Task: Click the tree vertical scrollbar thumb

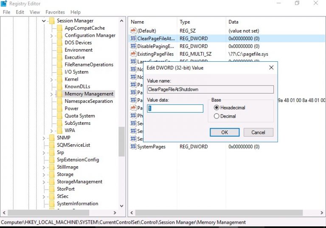Action: point(121,142)
